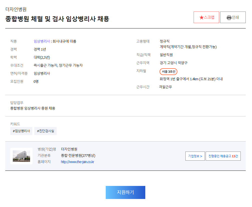The width and height of the screenshot is (252, 207).
Task: Open the 임상병리사 job type link
Action: point(42,41)
